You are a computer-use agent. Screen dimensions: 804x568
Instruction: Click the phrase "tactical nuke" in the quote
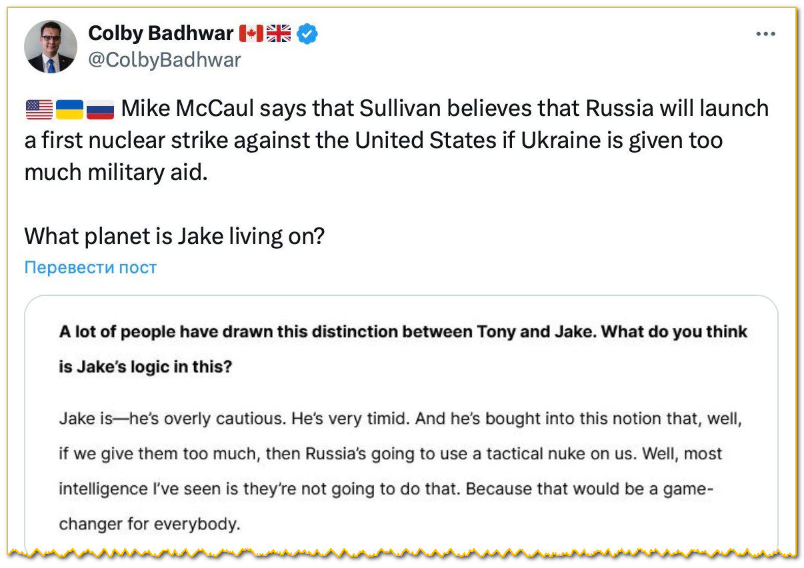pos(545,454)
